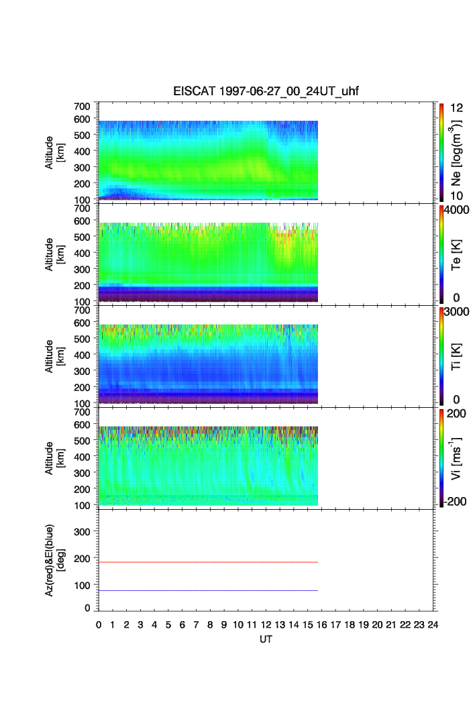475x713 pixels.
Task: Click UT axis tick label 3
Action: 141,624
